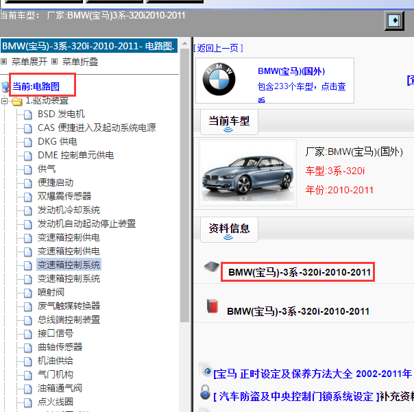Click page icon of 气门机构
This screenshot has height=412, width=414.
click(27, 375)
